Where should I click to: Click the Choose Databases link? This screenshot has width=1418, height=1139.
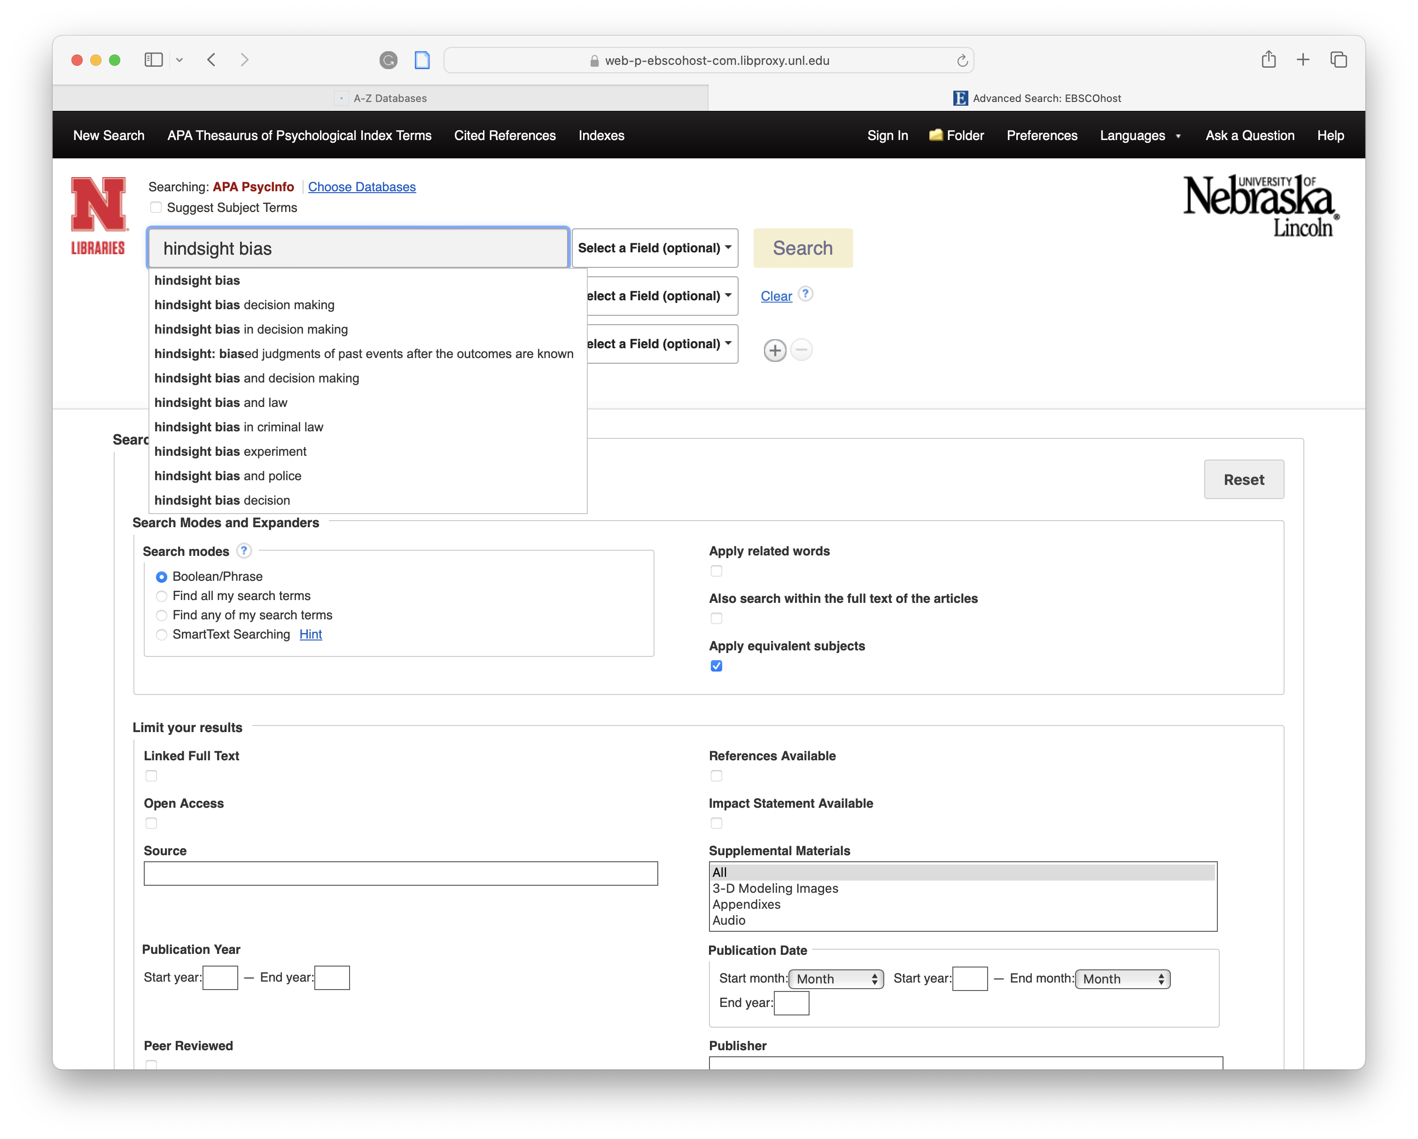pos(362,187)
